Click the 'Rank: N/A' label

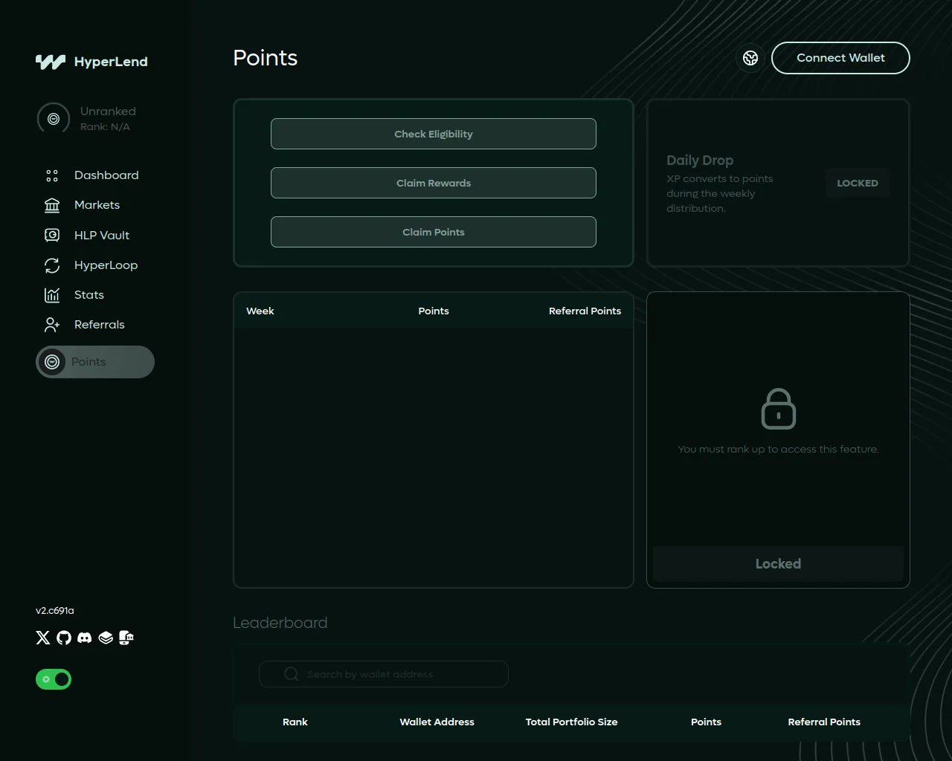click(x=105, y=127)
